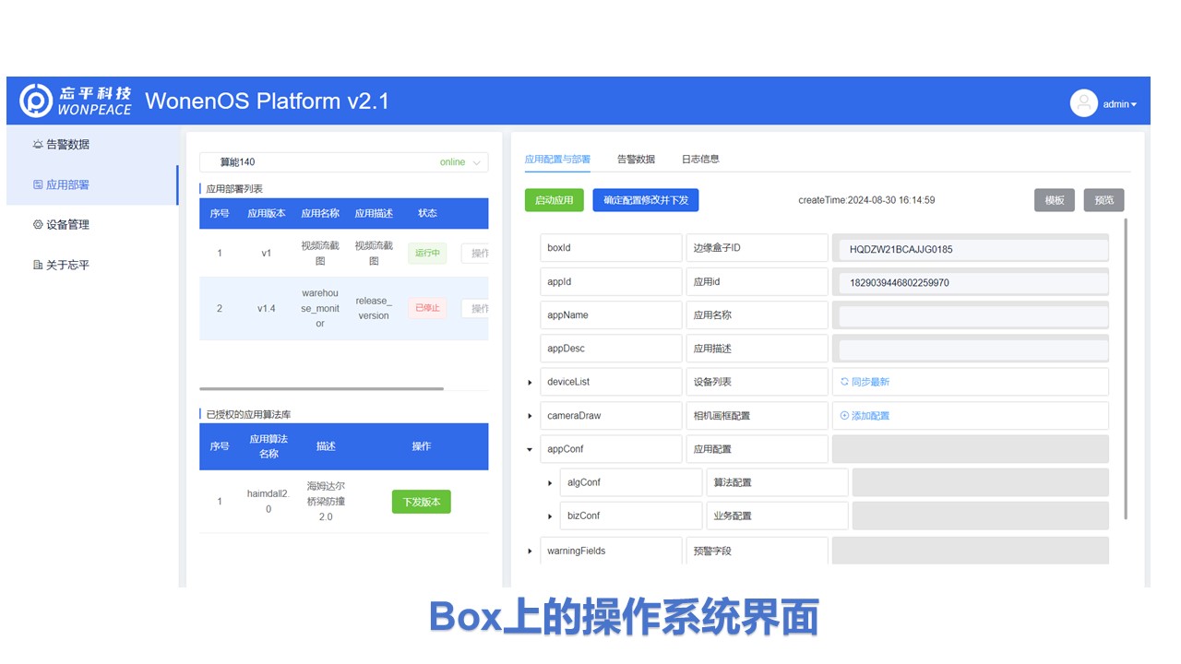Click the 已停止 status tag
Image resolution: width=1181 pixels, height=664 pixels.
(x=427, y=308)
